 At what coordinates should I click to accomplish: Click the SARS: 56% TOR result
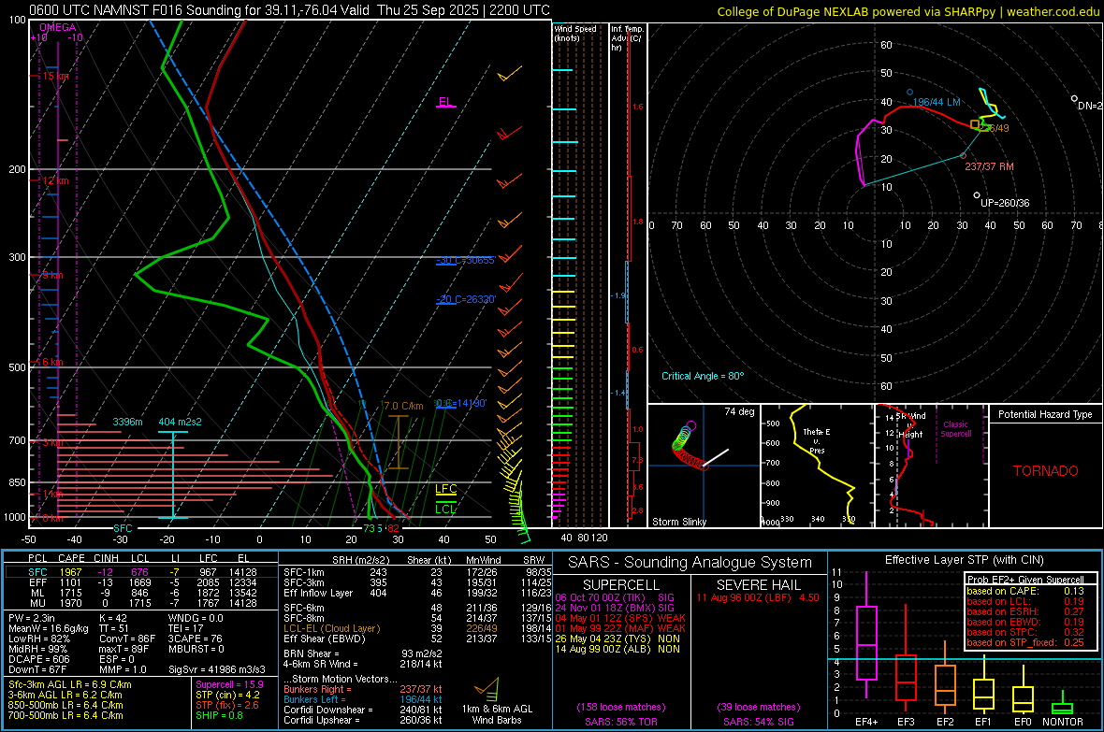point(621,722)
